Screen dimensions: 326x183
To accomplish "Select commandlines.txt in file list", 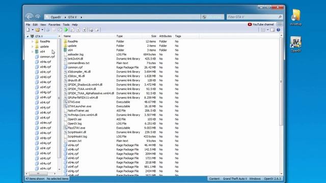I will pyautogui.click(x=78, y=63).
